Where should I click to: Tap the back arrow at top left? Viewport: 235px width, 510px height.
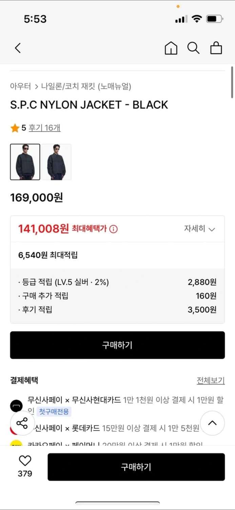[x=18, y=48]
